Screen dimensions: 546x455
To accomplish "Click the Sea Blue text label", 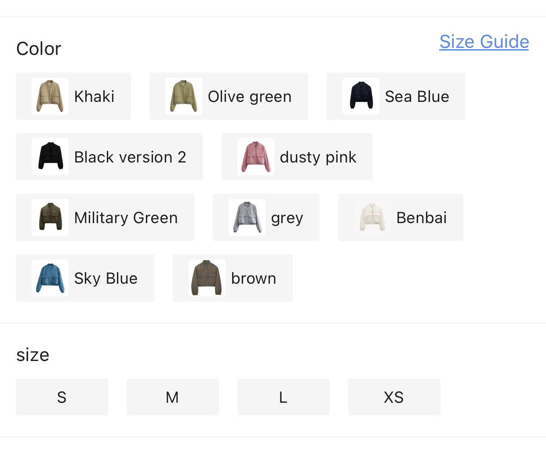I will (417, 97).
